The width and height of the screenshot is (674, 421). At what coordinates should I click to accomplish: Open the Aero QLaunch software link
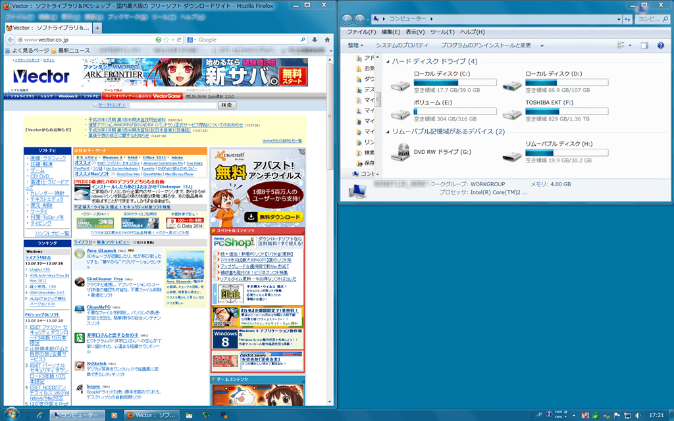pos(101,251)
